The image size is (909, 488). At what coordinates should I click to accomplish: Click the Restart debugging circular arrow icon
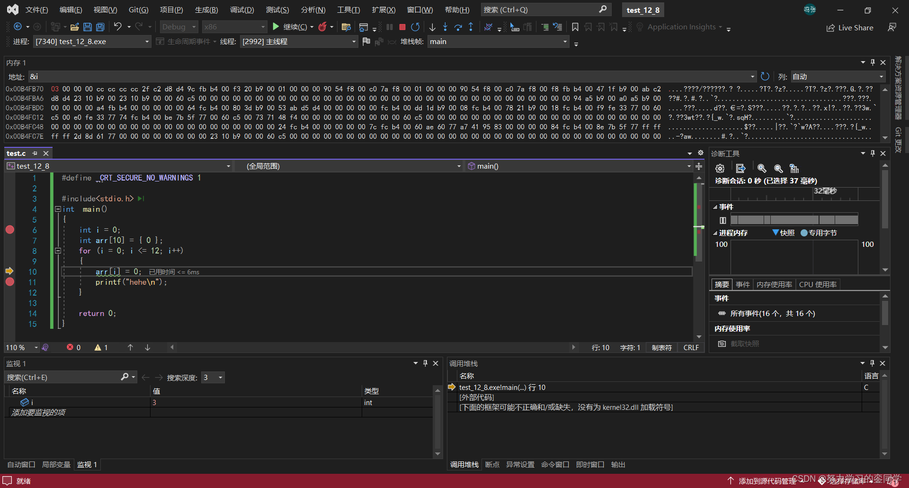pyautogui.click(x=415, y=27)
